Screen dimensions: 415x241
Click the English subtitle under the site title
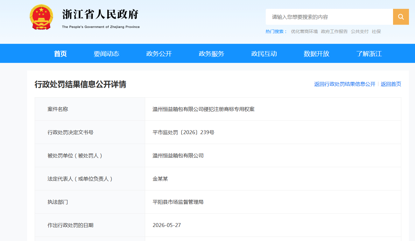[101, 27]
